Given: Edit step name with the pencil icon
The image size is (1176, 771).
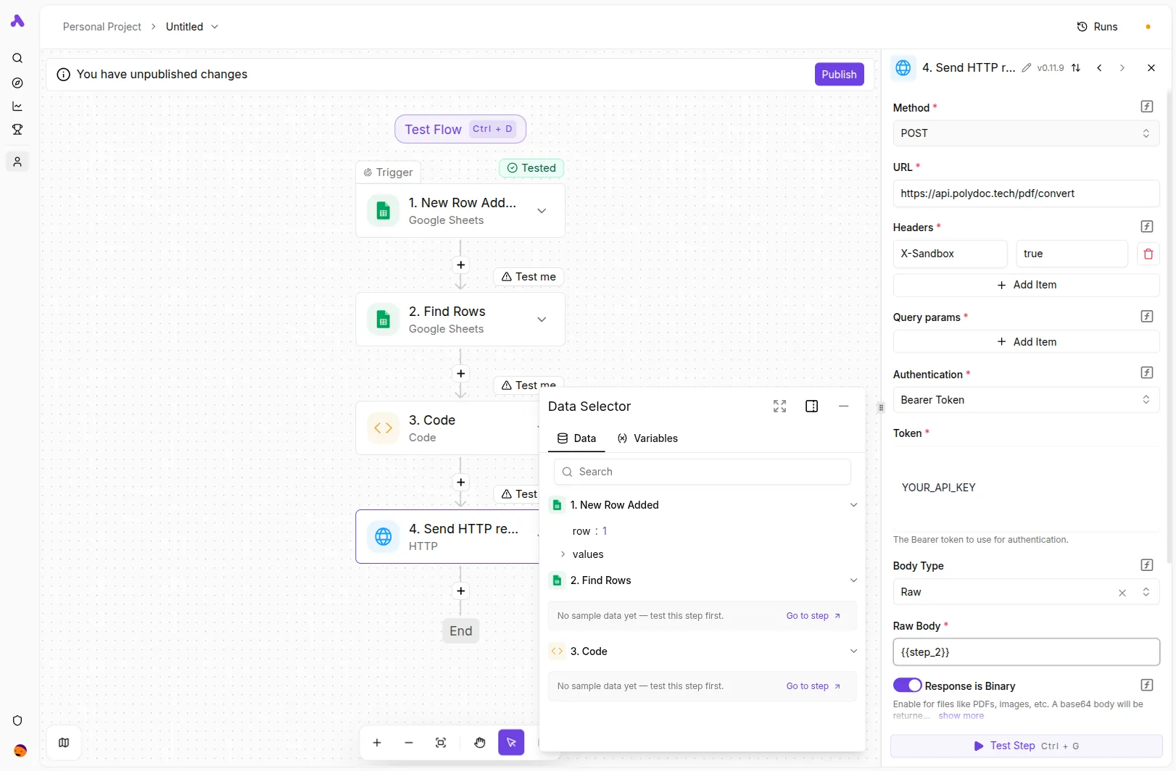Looking at the screenshot, I should tap(1027, 68).
